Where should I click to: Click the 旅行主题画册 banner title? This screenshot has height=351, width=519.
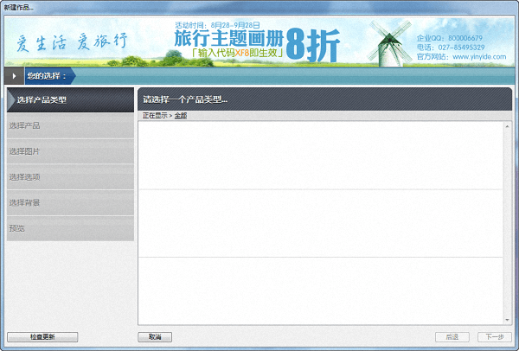pyautogui.click(x=227, y=38)
